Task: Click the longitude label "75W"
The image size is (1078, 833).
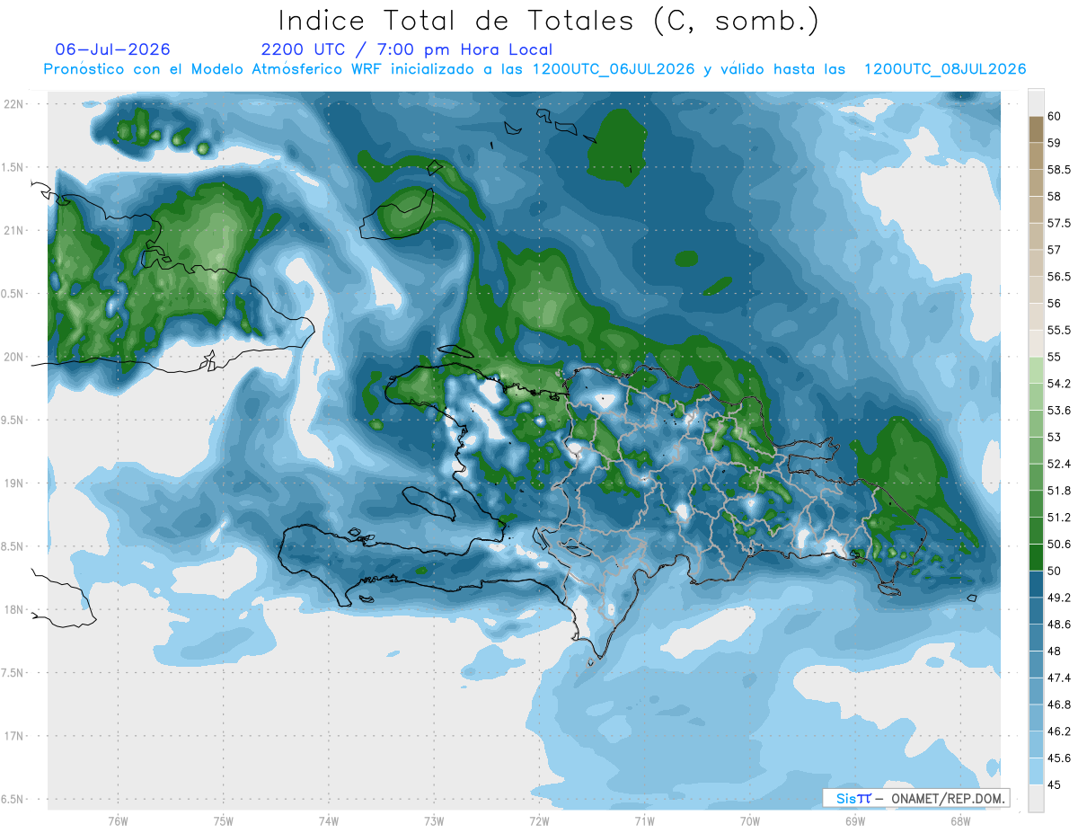Action: click(224, 820)
